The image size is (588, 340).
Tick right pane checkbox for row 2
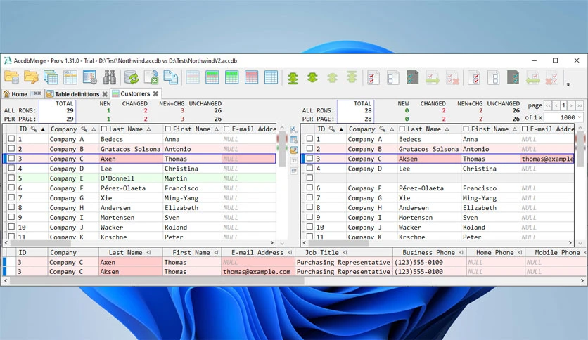[x=309, y=148]
